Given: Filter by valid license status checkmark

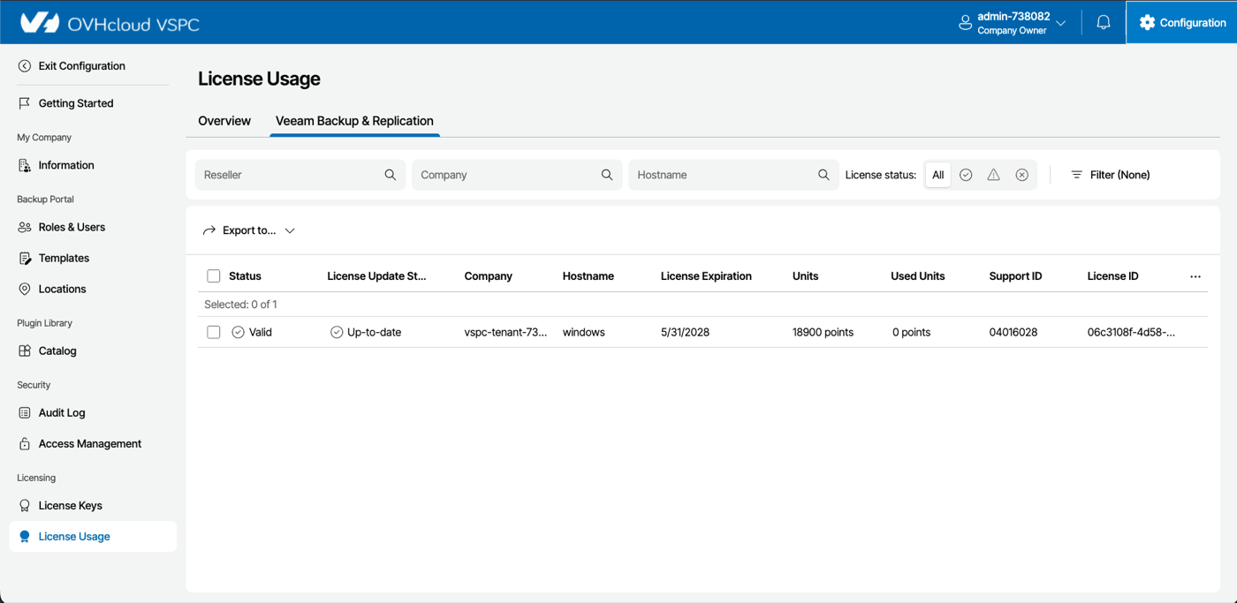Looking at the screenshot, I should pos(966,175).
